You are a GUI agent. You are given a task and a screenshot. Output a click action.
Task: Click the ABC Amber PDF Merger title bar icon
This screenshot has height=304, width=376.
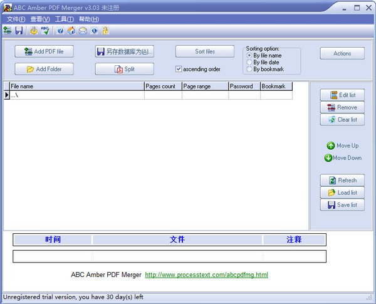(x=8, y=8)
